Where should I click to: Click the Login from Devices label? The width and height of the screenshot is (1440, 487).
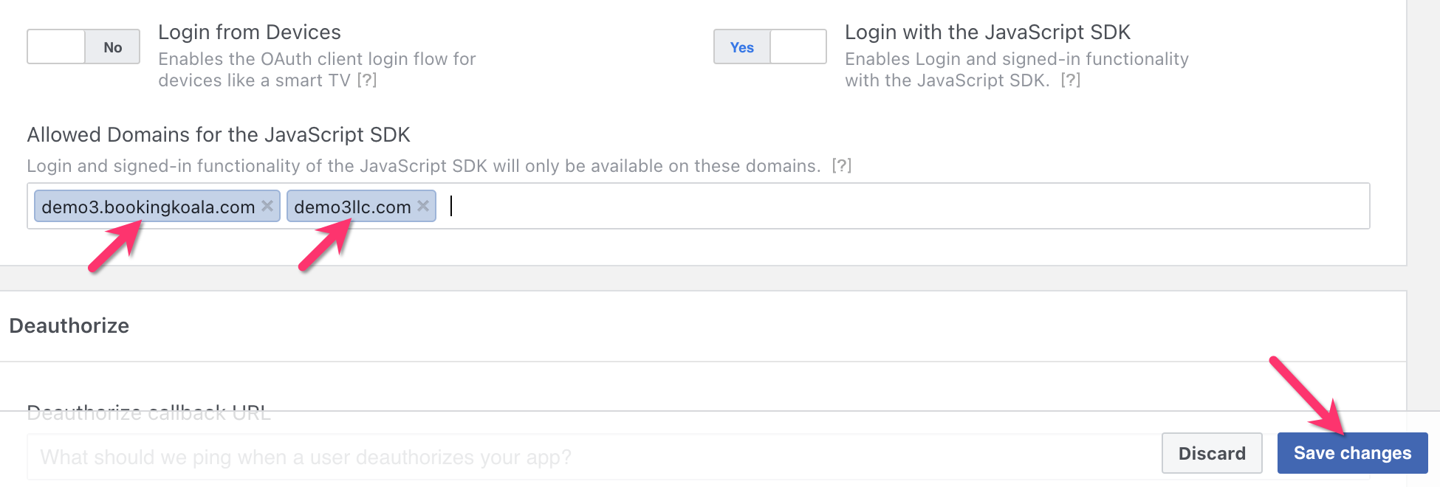tap(250, 32)
